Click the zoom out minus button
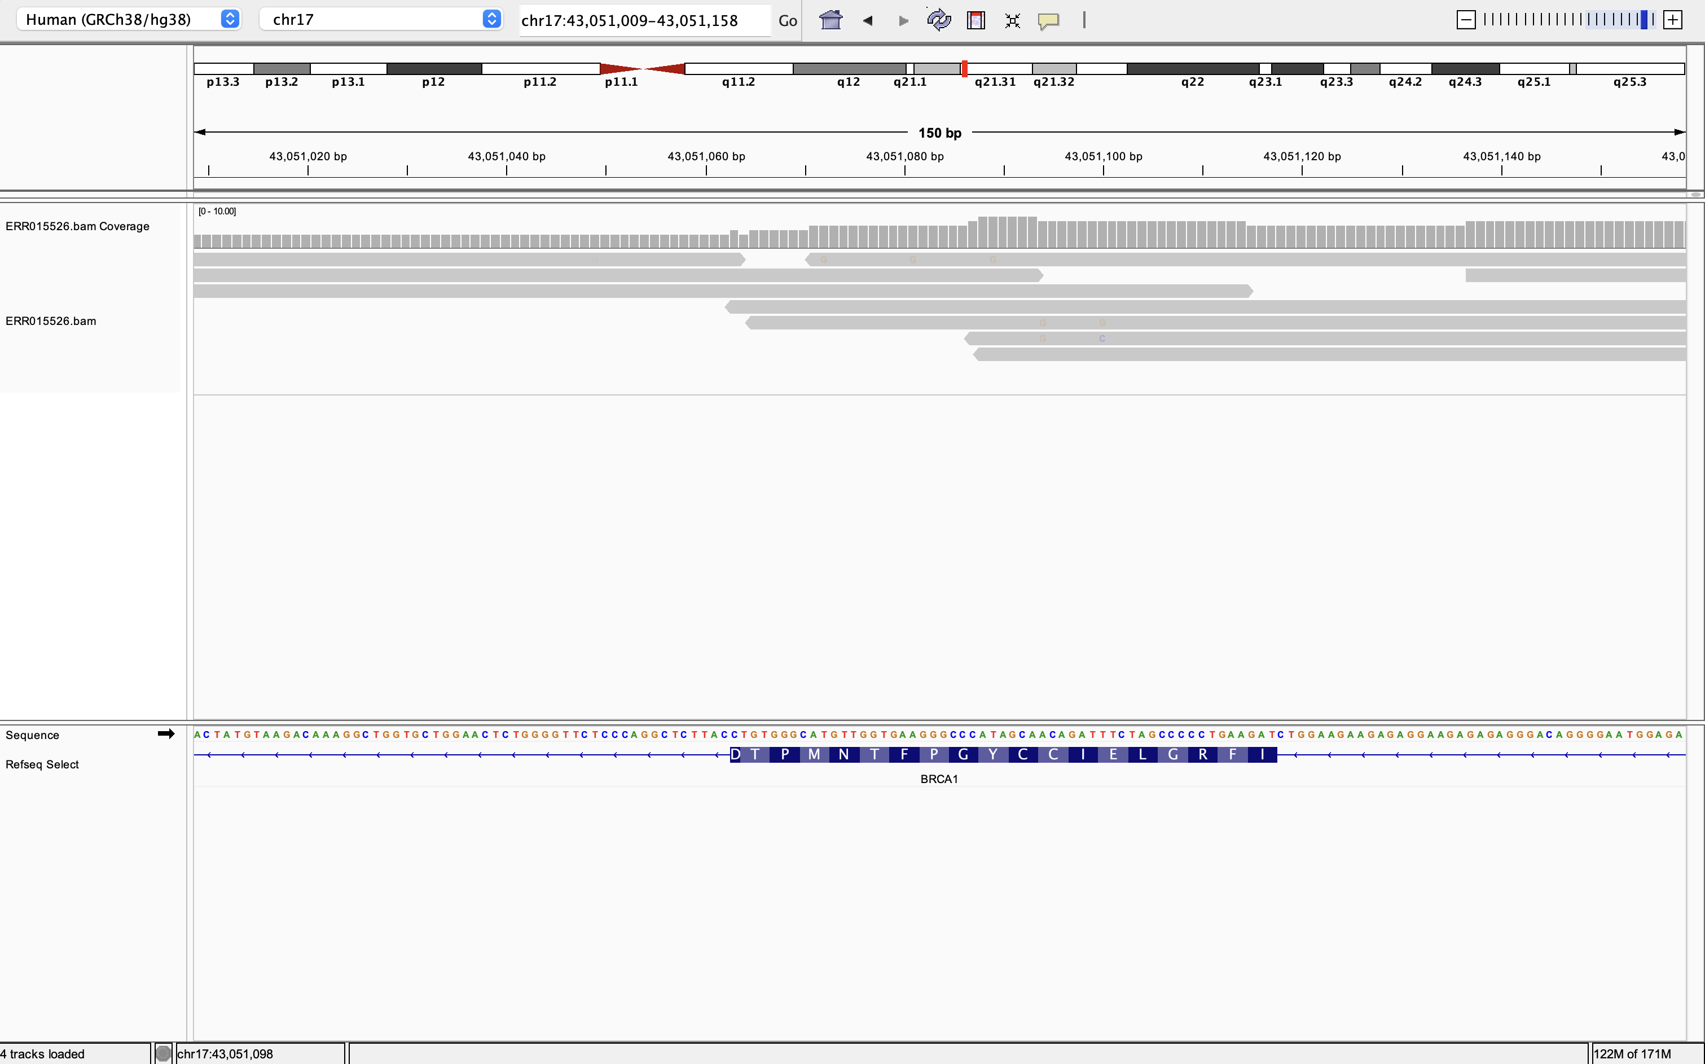Viewport: 1705px width, 1064px height. pyautogui.click(x=1466, y=20)
